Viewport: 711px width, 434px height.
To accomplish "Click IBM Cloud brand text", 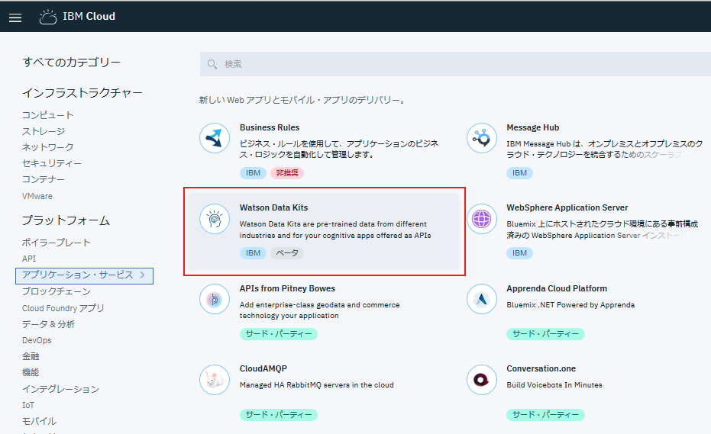I will pos(89,17).
